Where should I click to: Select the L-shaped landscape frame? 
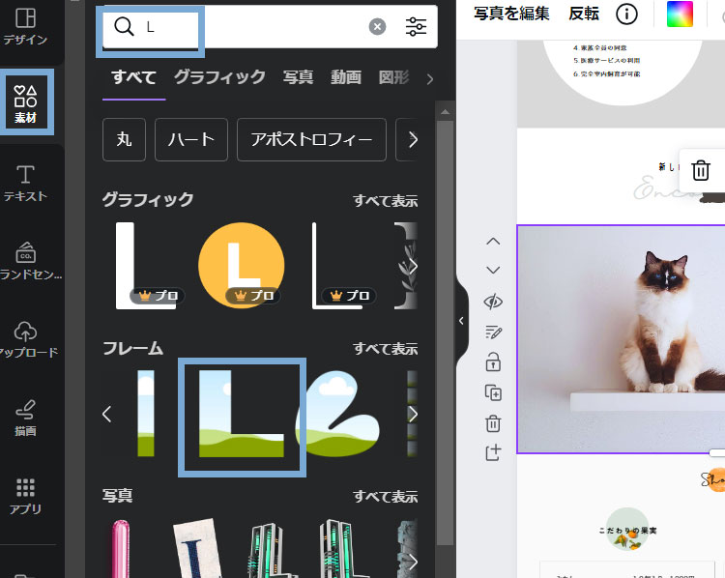pos(242,414)
